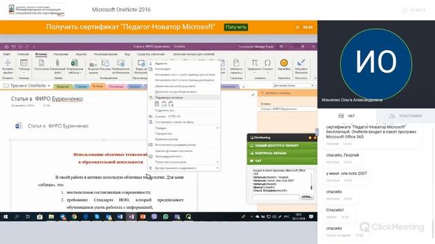The image size is (435, 244).
Task: Open the Файл ribbon tab
Action: pyautogui.click(x=7, y=54)
